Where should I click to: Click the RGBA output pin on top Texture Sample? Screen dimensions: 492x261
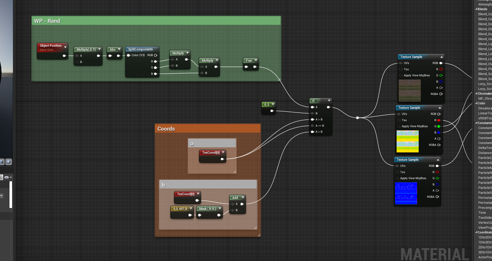tap(441, 94)
